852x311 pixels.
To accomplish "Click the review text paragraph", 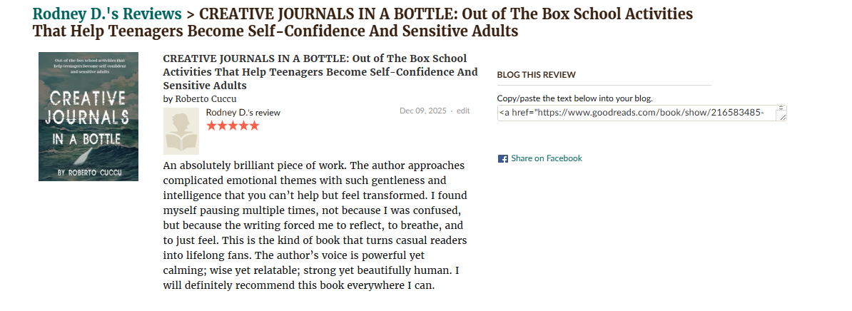I will pyautogui.click(x=315, y=225).
